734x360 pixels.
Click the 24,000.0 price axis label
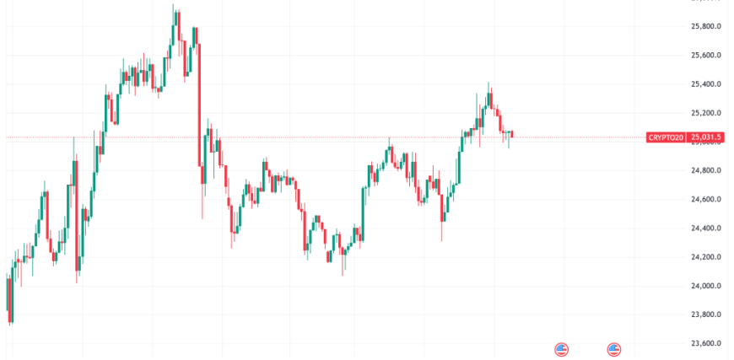(x=707, y=286)
